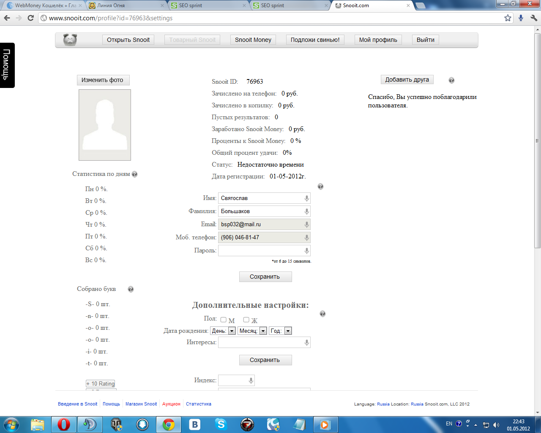Click the browser address bar
Screen dimensions: 541x433
click(270, 18)
